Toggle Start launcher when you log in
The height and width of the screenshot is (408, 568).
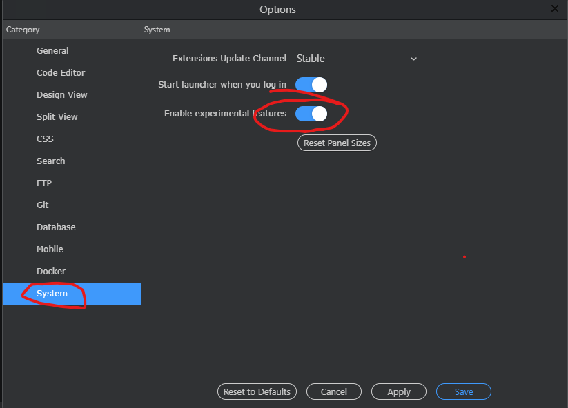[x=311, y=85]
